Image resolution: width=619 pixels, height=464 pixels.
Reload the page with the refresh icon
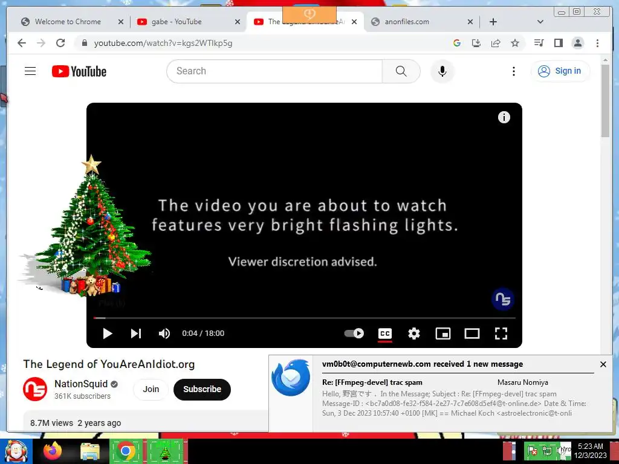click(60, 43)
